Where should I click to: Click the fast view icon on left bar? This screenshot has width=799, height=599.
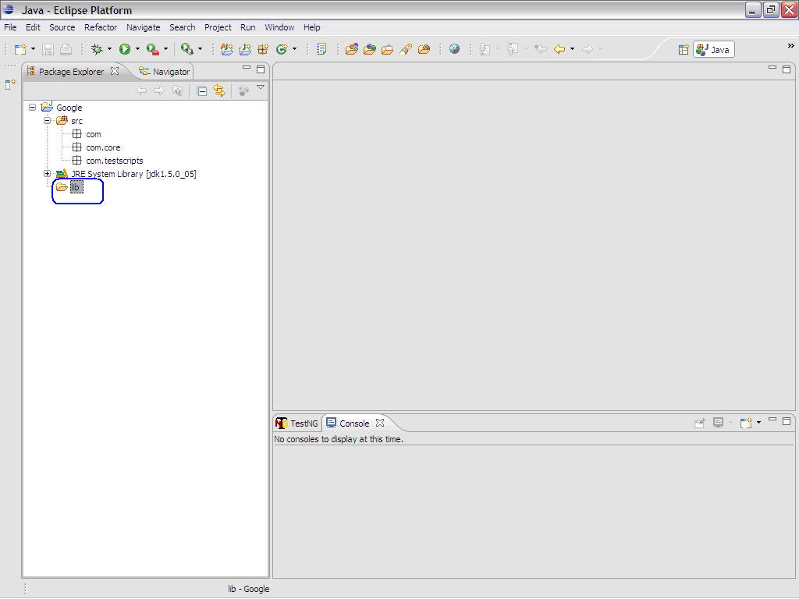coord(10,84)
